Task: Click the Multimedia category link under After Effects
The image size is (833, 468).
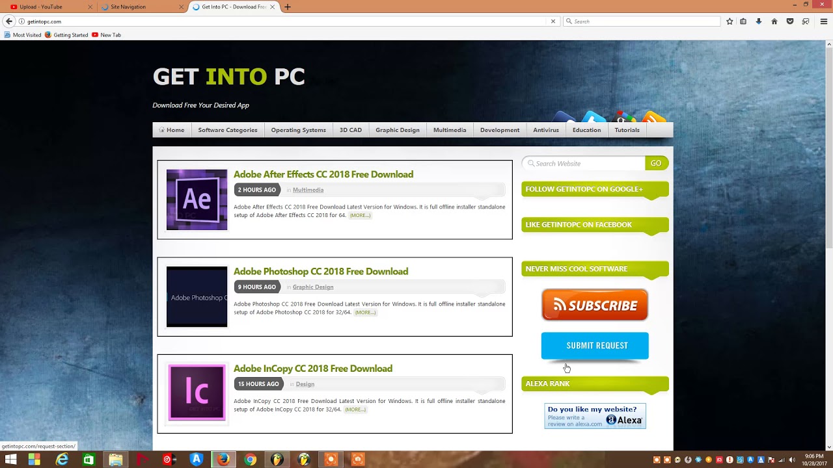Action: coord(308,190)
